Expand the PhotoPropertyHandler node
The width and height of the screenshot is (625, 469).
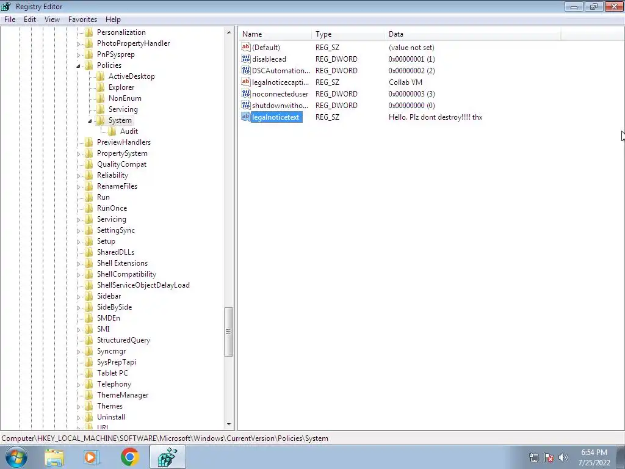[78, 43]
